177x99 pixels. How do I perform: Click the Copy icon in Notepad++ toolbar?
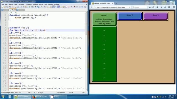[24, 7]
